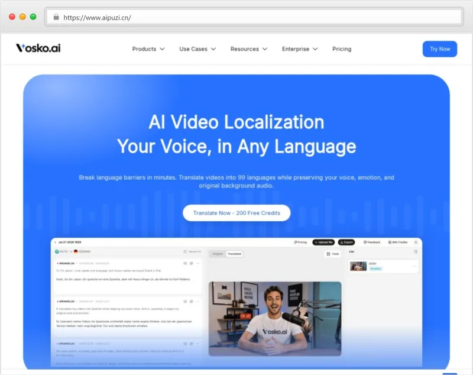Click second icon on 'Hi, I'm Jason' segment
The width and height of the screenshot is (473, 375).
(x=191, y=263)
